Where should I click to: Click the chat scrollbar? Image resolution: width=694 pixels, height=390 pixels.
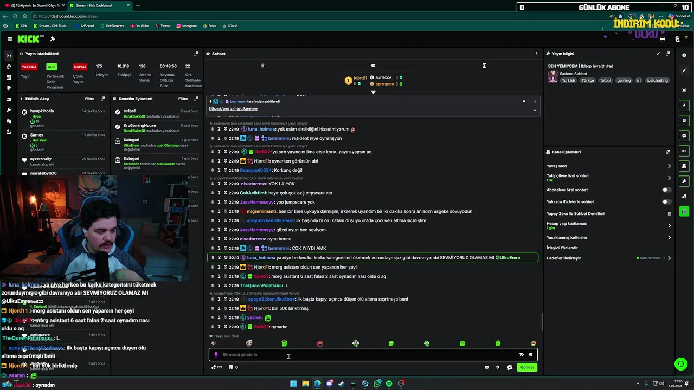(541, 322)
